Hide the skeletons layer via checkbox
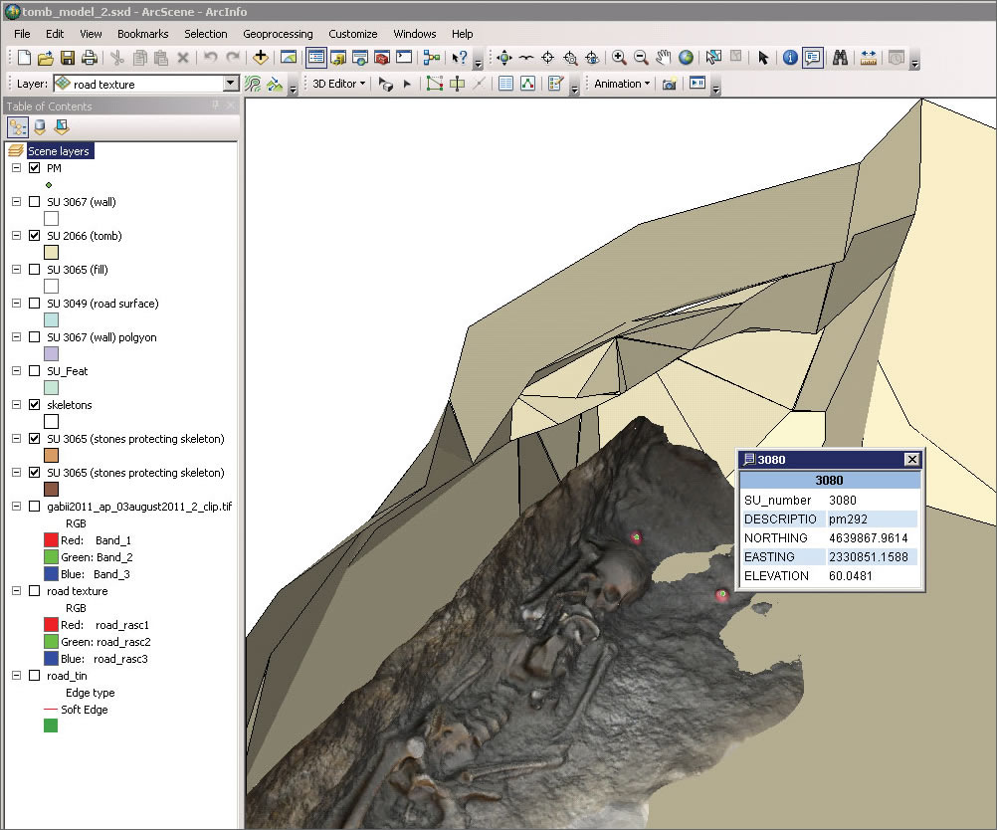The width and height of the screenshot is (997, 830). (x=35, y=405)
